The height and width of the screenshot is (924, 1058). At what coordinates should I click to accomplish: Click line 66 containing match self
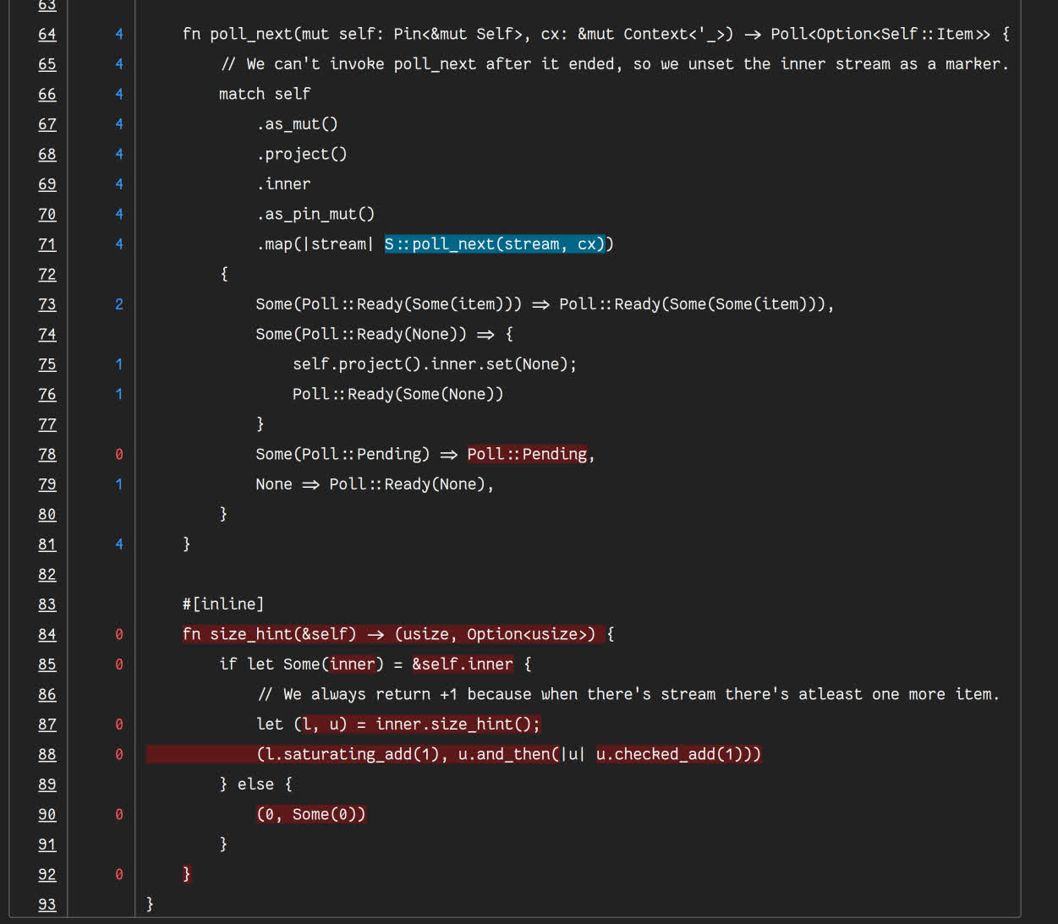[264, 93]
